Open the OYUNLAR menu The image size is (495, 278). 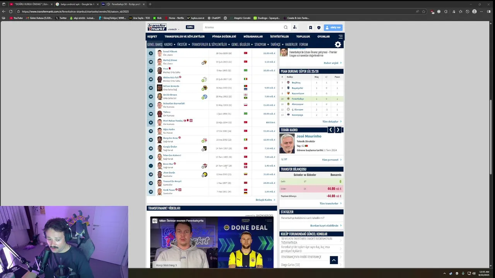pos(324,37)
